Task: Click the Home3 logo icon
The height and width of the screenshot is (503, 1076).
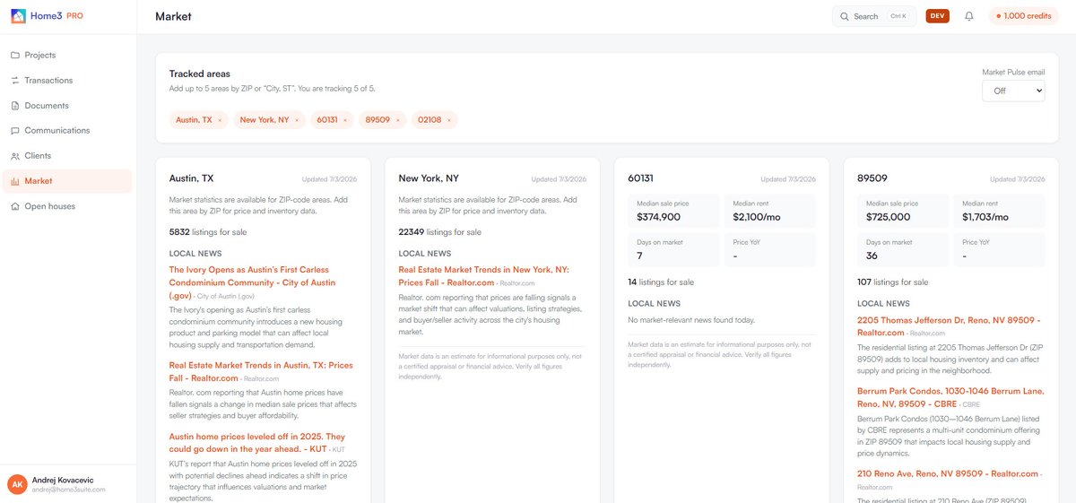Action: [18, 15]
